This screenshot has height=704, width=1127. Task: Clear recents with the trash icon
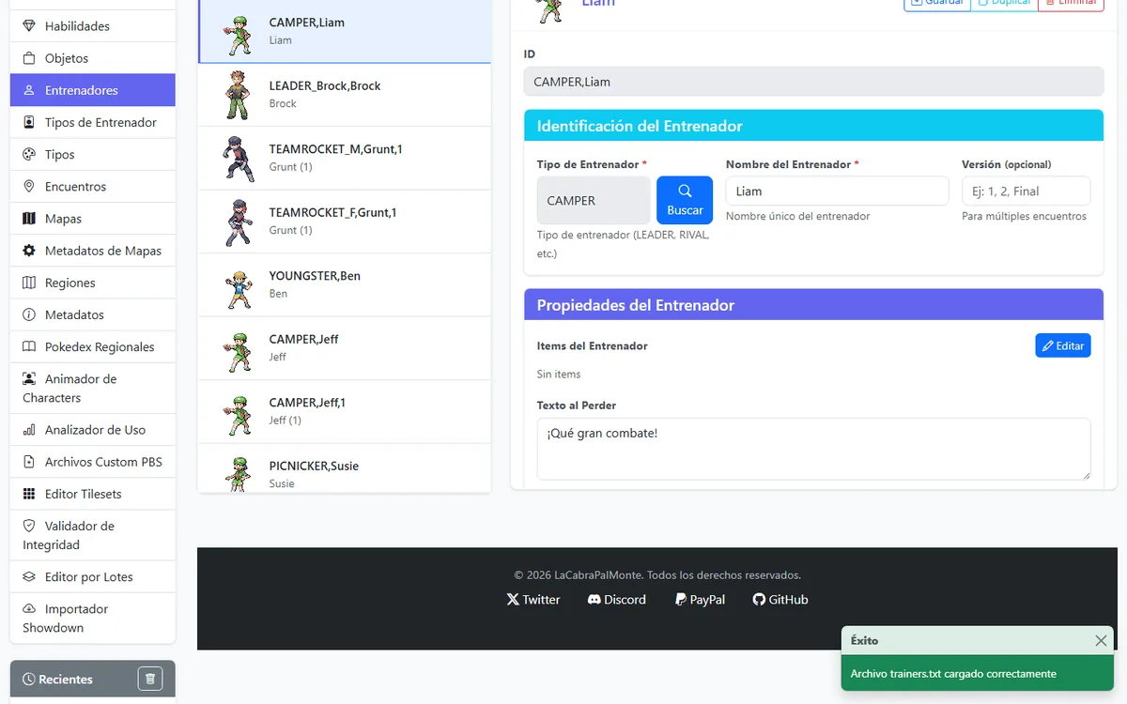point(150,679)
